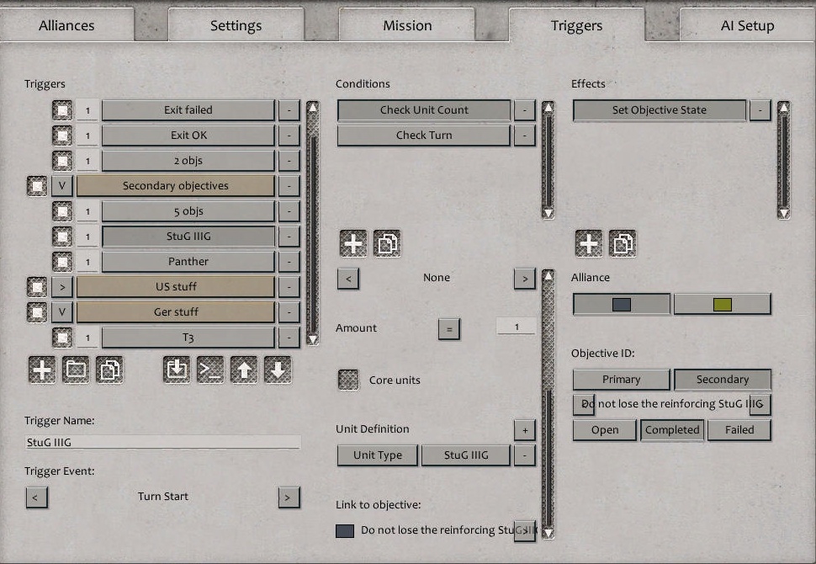Open the Alliances tab
The image size is (816, 564).
click(67, 25)
